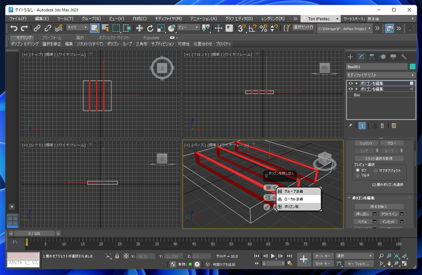Toggle the Spinner Snap icon

pos(274,28)
